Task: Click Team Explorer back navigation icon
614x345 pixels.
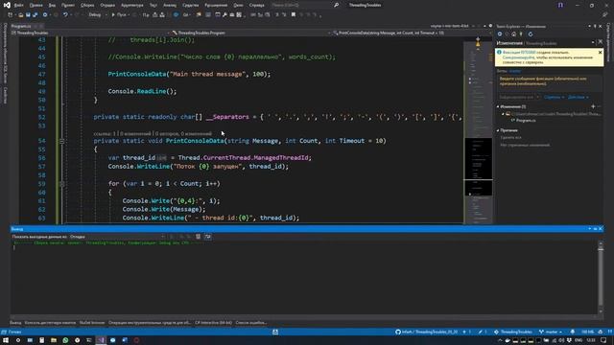Action: (500, 34)
